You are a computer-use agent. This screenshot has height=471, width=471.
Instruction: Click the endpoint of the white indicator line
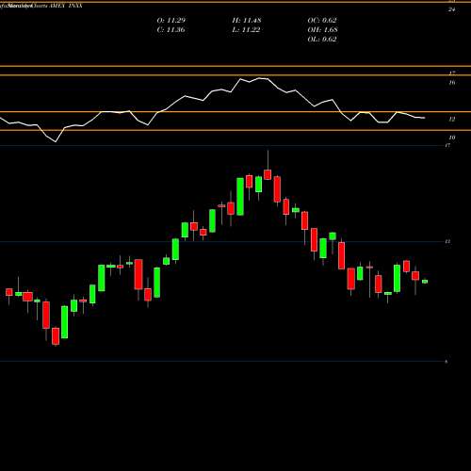pyautogui.click(x=425, y=118)
